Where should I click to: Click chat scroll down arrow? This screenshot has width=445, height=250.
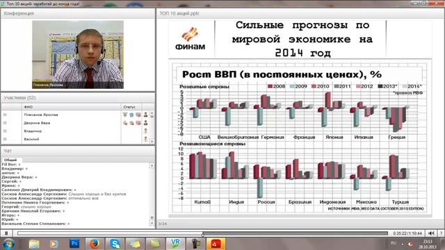152,224
